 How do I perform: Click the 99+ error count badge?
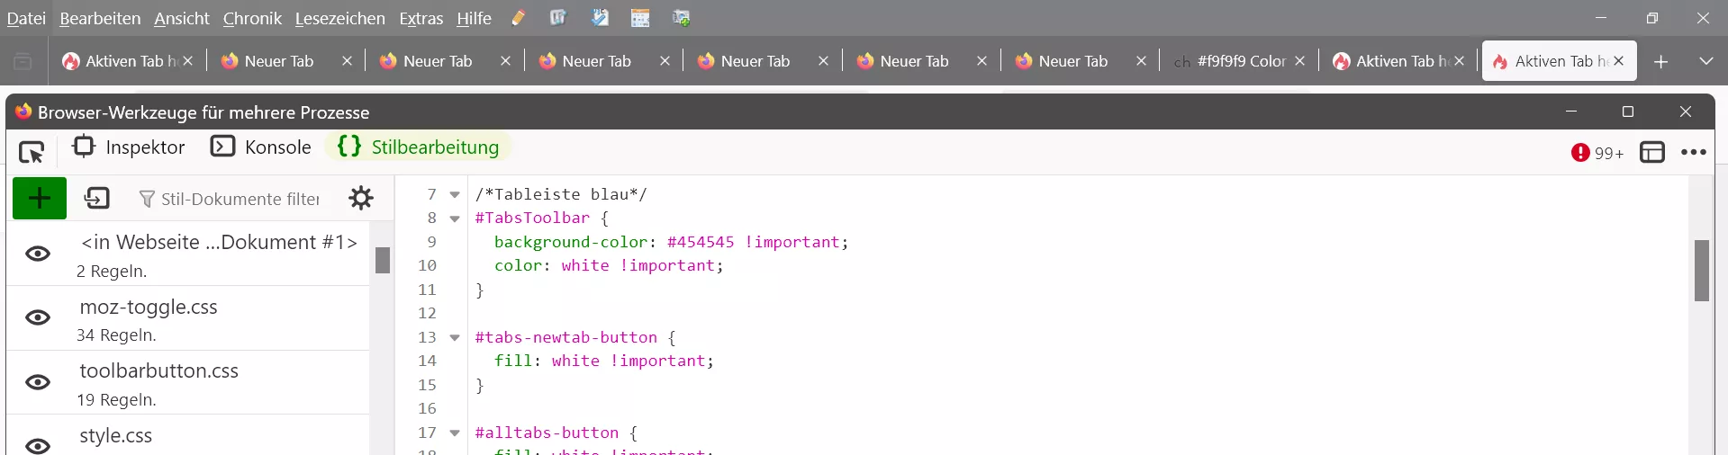point(1597,153)
